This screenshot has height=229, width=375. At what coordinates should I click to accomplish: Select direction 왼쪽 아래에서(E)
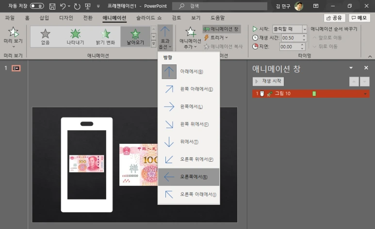click(189, 89)
